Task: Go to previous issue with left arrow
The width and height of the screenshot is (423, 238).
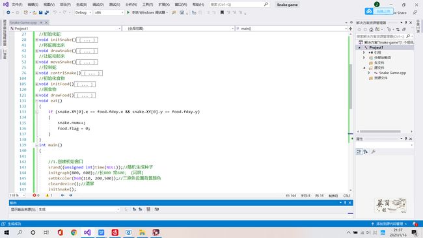Action: (62, 195)
